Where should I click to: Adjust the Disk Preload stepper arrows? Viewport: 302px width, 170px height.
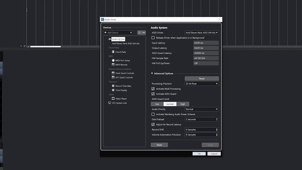pos(217,119)
